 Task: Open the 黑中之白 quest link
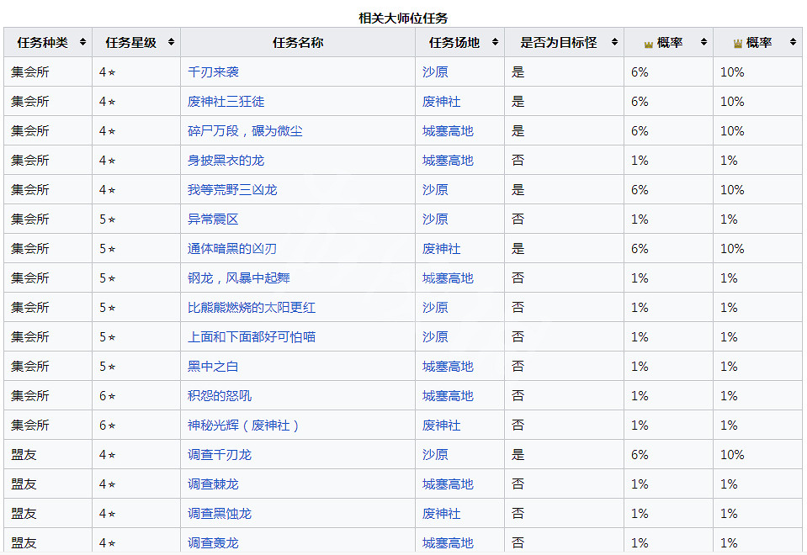(x=213, y=367)
